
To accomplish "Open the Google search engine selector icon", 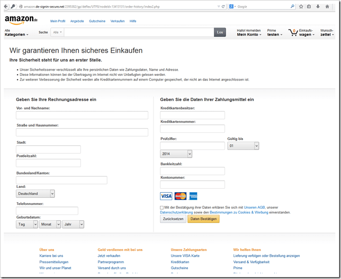I will click(x=231, y=7).
